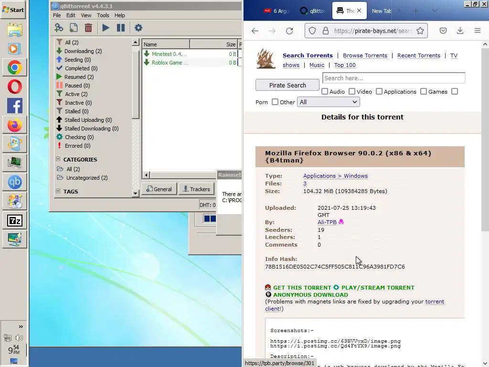Open the General tab in qBittorrent
This screenshot has width=489, height=367.
159,189
